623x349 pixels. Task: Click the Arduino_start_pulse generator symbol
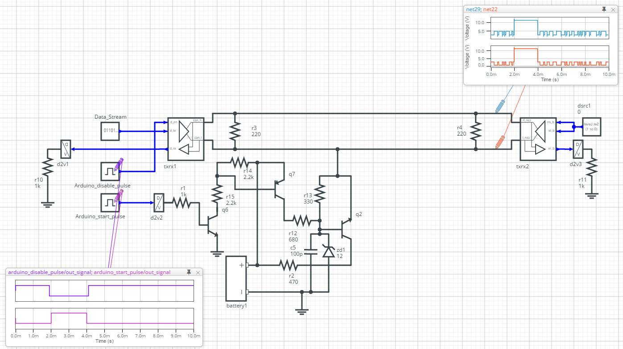click(x=110, y=203)
